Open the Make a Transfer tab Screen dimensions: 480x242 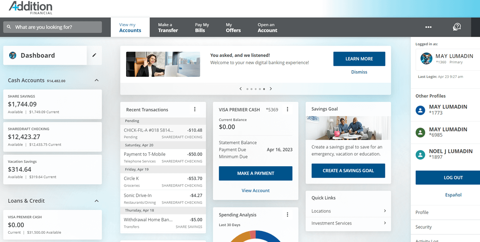click(x=168, y=27)
